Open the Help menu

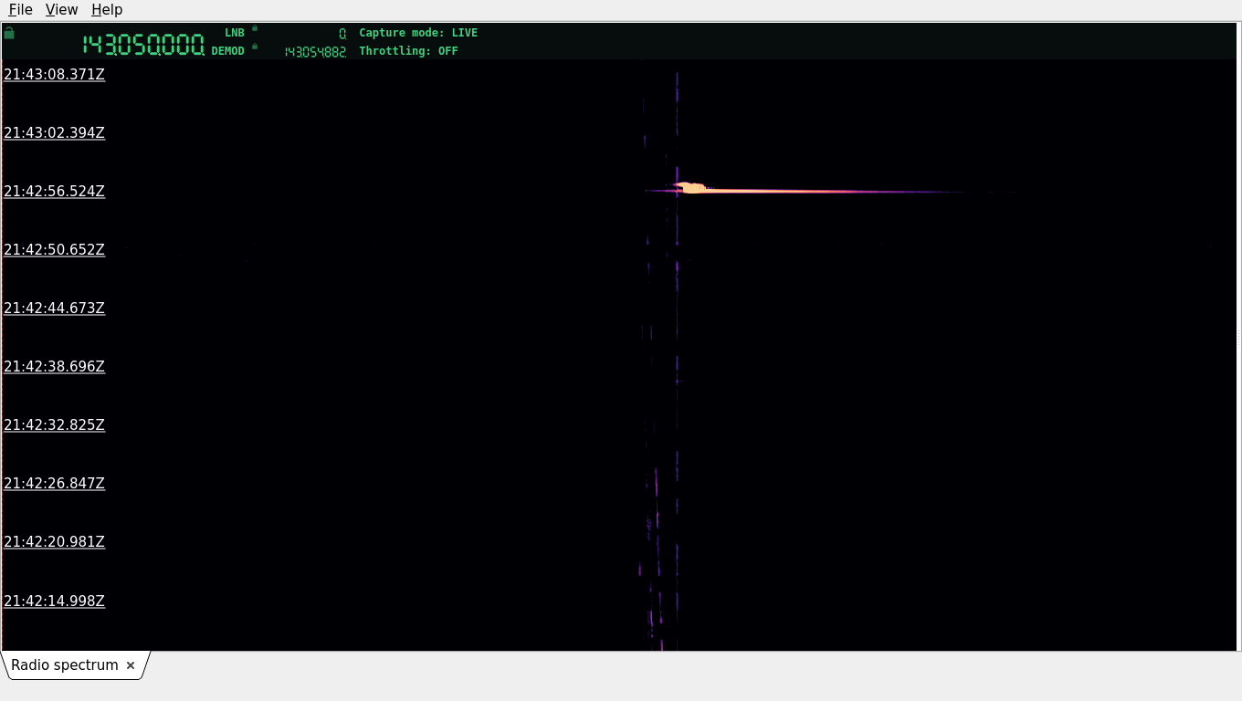107,9
